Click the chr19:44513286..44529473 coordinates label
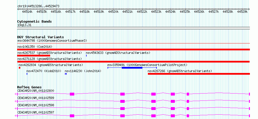The width and height of the screenshot is (258, 119). 38,6
